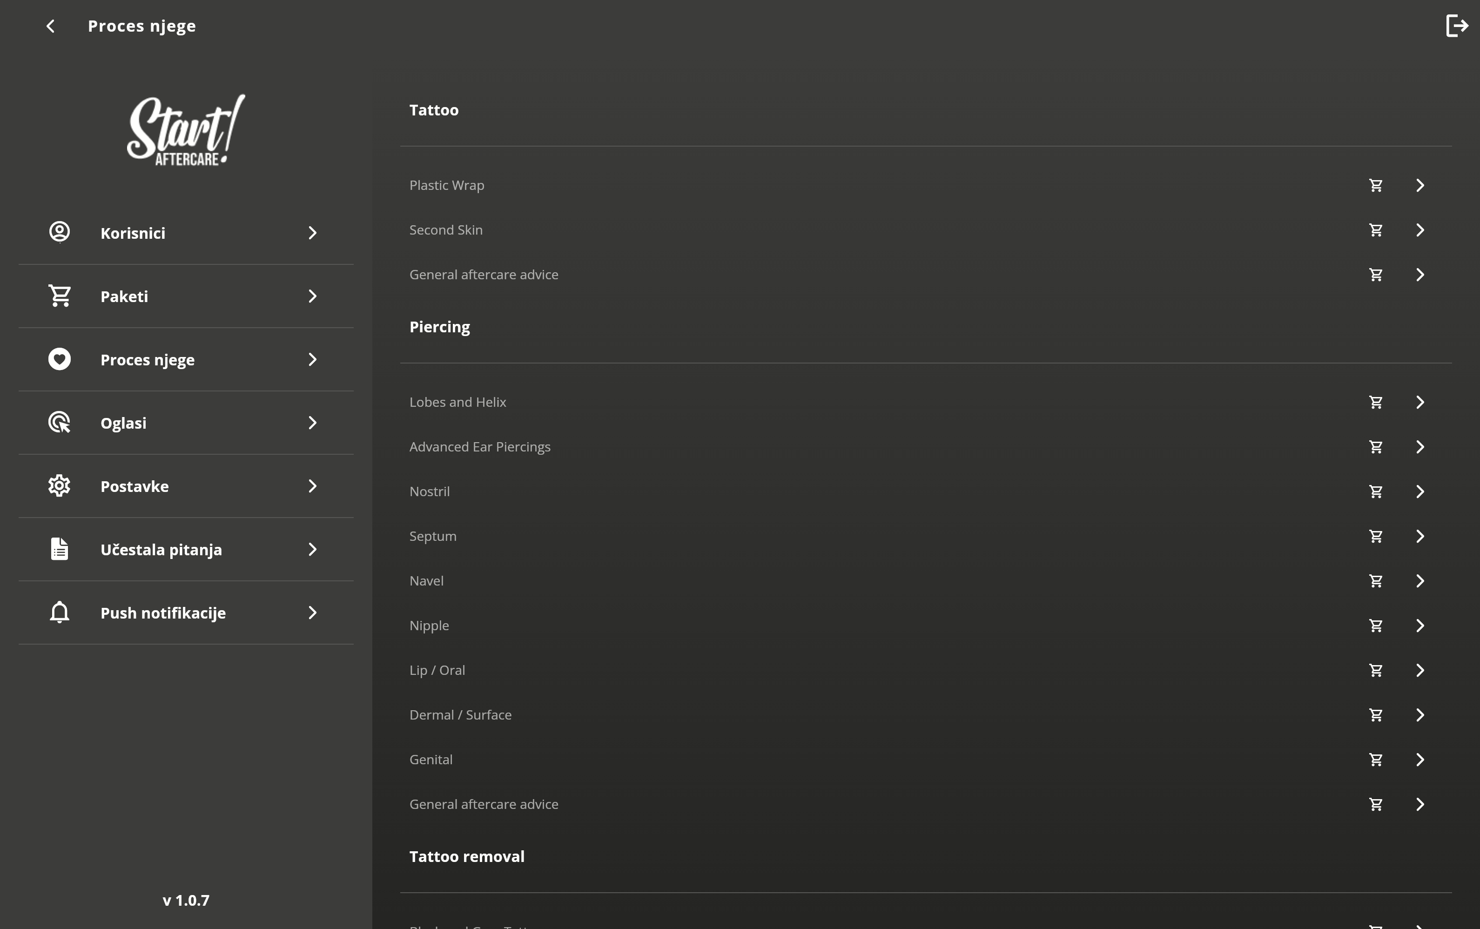Click the cart icon for Septum

[x=1376, y=536]
